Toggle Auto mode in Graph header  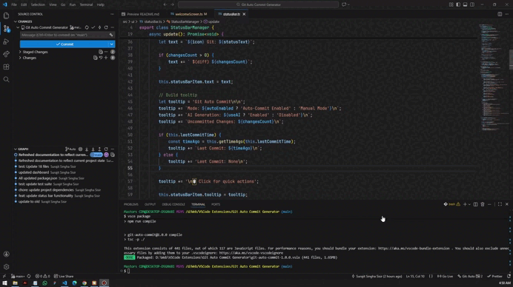pyautogui.click(x=70, y=149)
